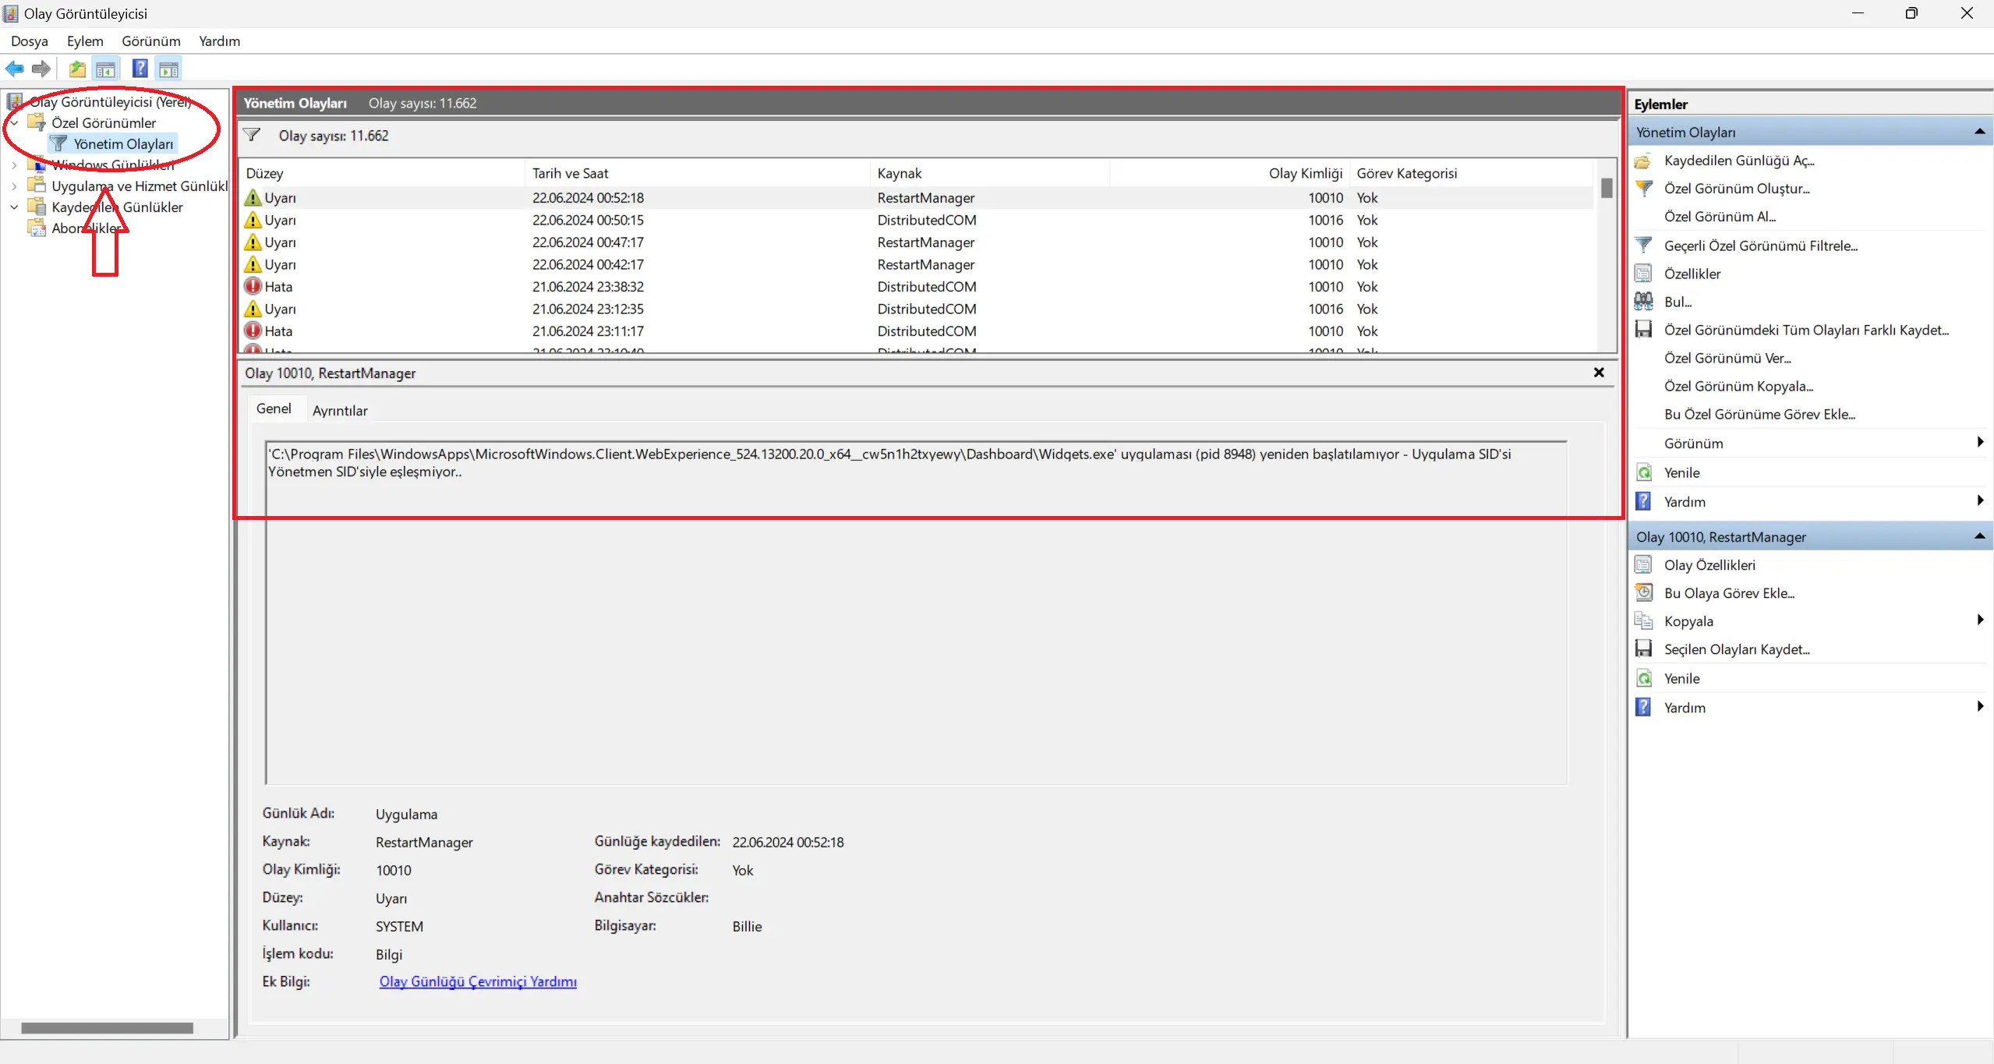Sort by the Olay Kimliği column header
The width and height of the screenshot is (1994, 1064).
click(x=1230, y=173)
